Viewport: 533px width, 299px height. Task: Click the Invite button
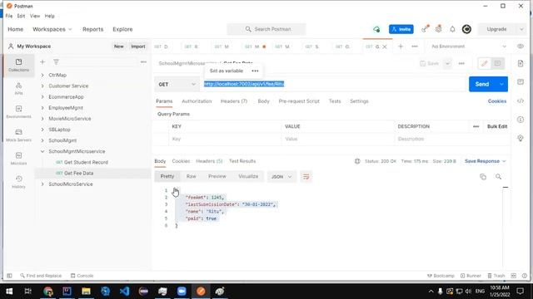click(401, 29)
